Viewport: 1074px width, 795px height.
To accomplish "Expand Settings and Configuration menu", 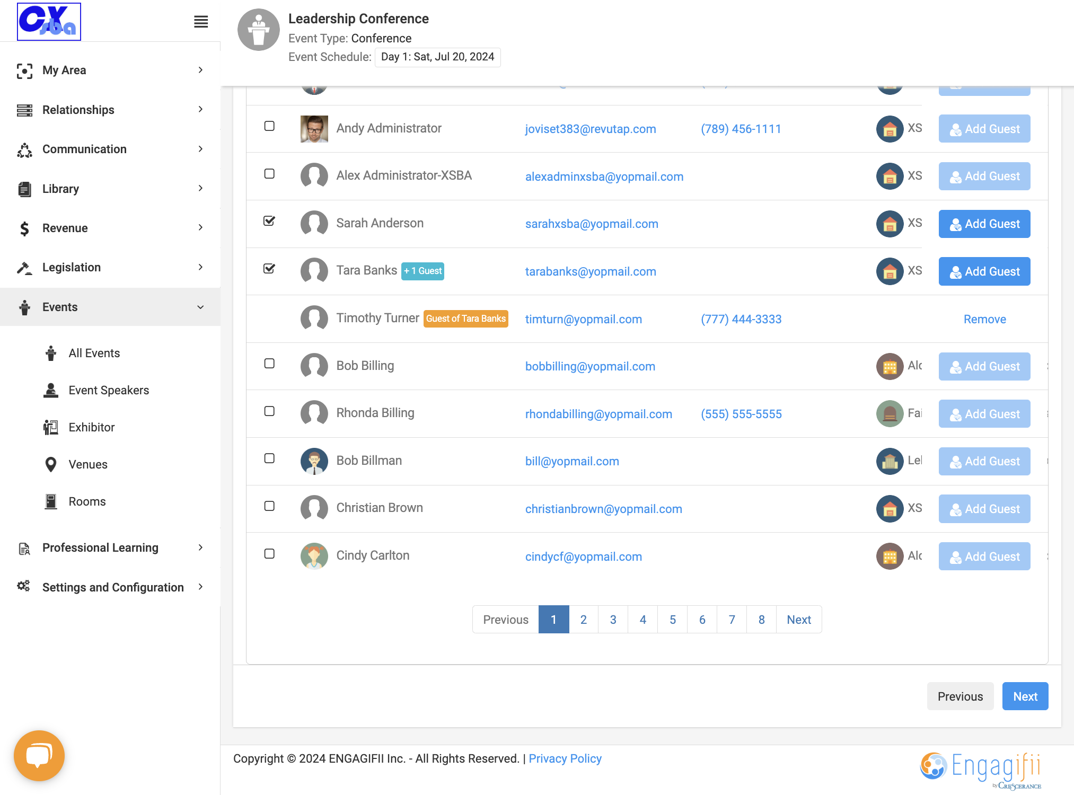I will (110, 587).
